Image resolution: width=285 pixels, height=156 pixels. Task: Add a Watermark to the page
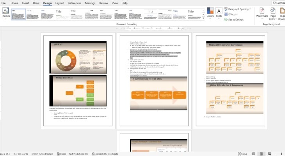coord(262,13)
